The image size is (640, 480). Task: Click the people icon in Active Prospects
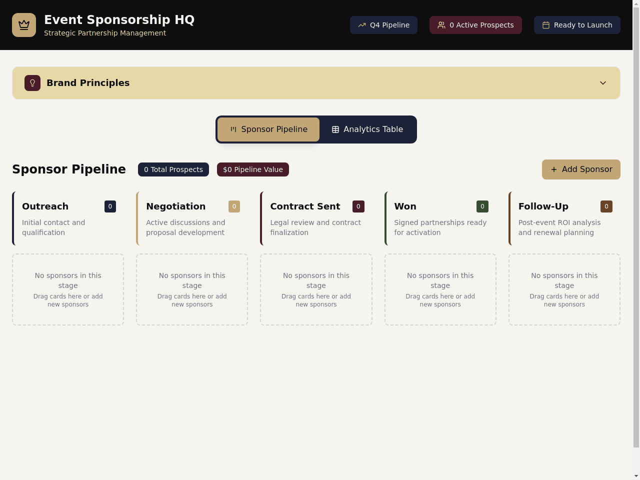(441, 25)
